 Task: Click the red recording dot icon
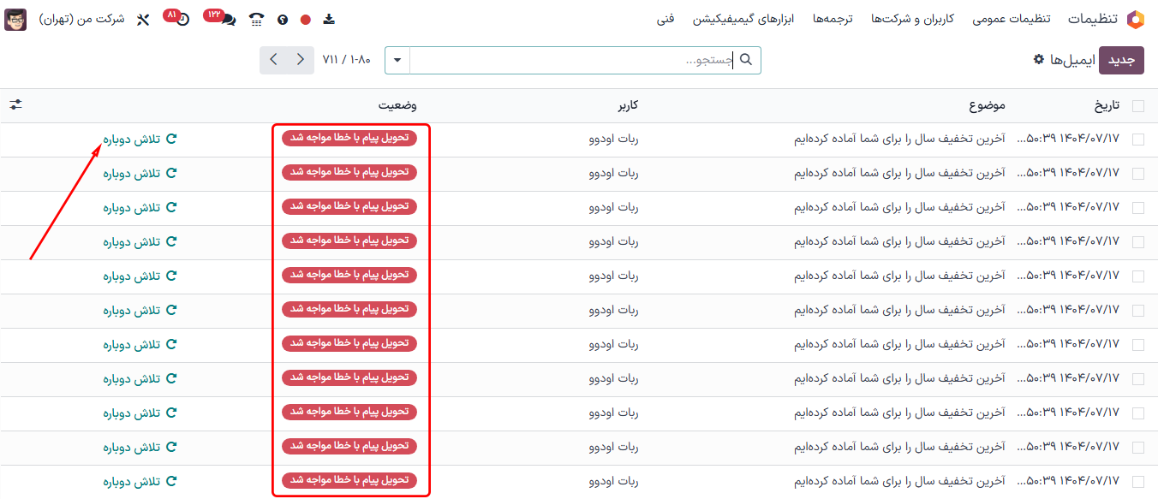pyautogui.click(x=305, y=19)
